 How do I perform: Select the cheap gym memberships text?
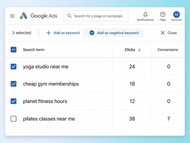51,84
